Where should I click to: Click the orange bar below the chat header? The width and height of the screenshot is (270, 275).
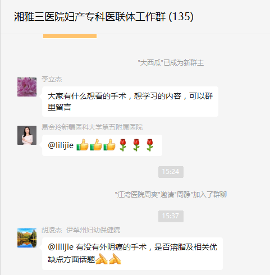click(70, 36)
